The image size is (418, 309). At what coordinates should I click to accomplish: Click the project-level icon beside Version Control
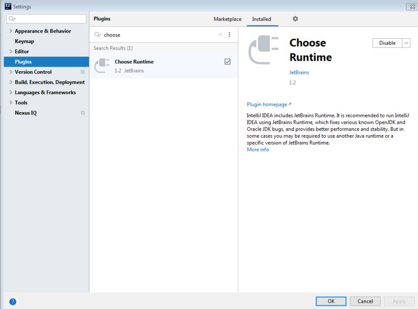pyautogui.click(x=83, y=72)
